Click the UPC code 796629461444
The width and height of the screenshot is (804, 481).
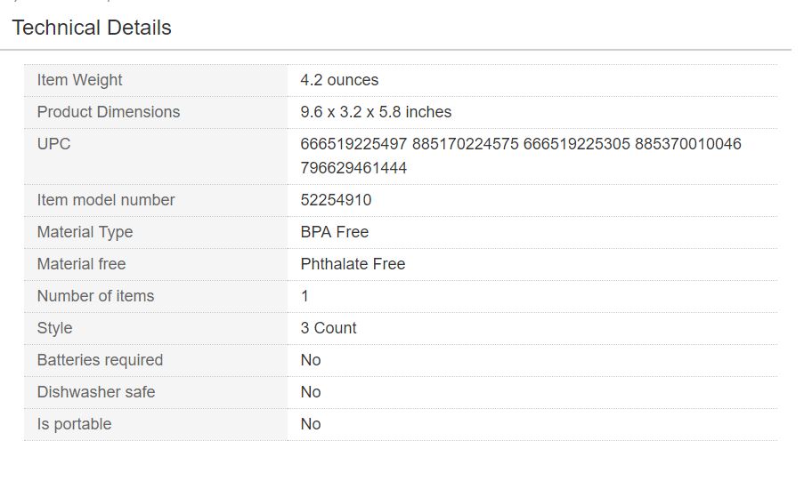[x=353, y=168]
